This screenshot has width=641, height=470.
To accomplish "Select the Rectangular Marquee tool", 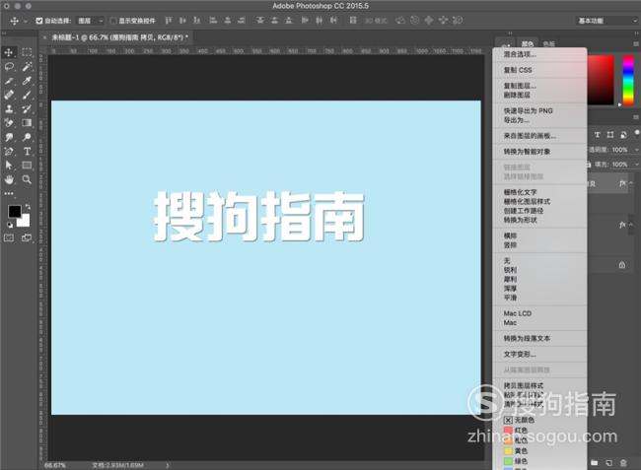I will tap(27, 52).
